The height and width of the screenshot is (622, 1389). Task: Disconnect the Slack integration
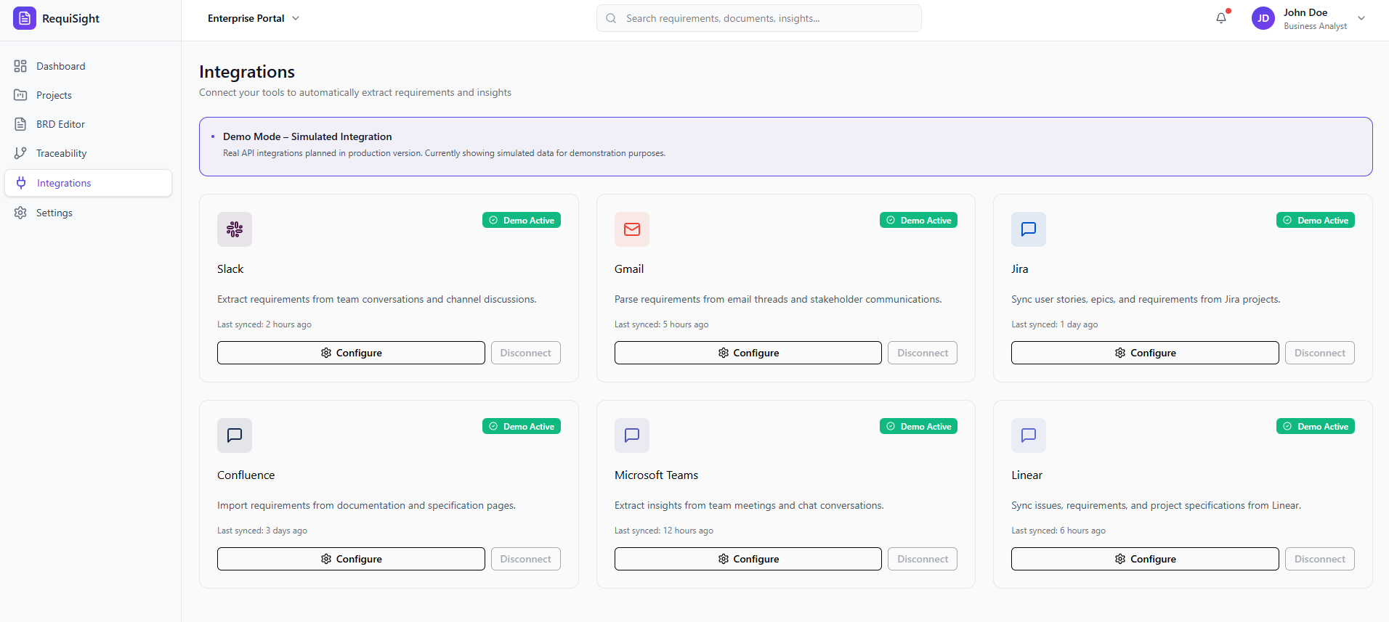point(526,353)
